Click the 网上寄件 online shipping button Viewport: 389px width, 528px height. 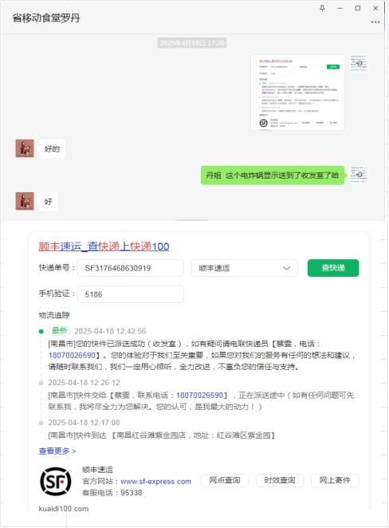click(x=335, y=480)
